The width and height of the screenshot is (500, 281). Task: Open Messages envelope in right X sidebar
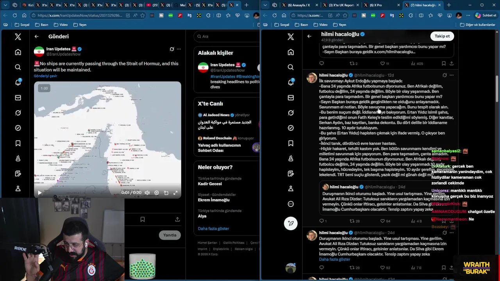pos(291,98)
